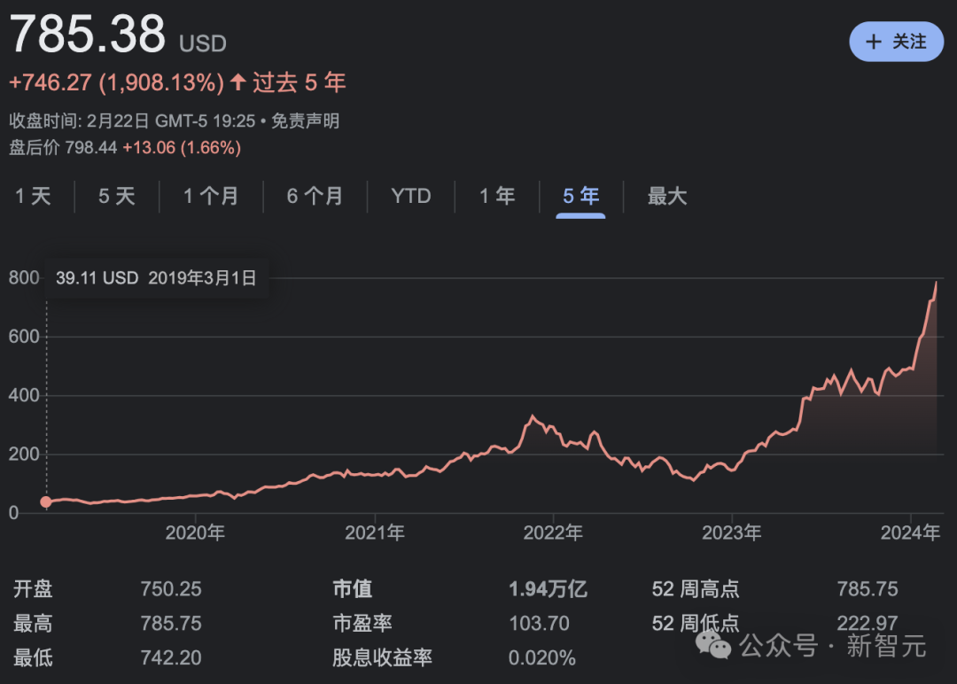957x684 pixels.
Task: Click the current price 785.38
Action: (x=87, y=34)
